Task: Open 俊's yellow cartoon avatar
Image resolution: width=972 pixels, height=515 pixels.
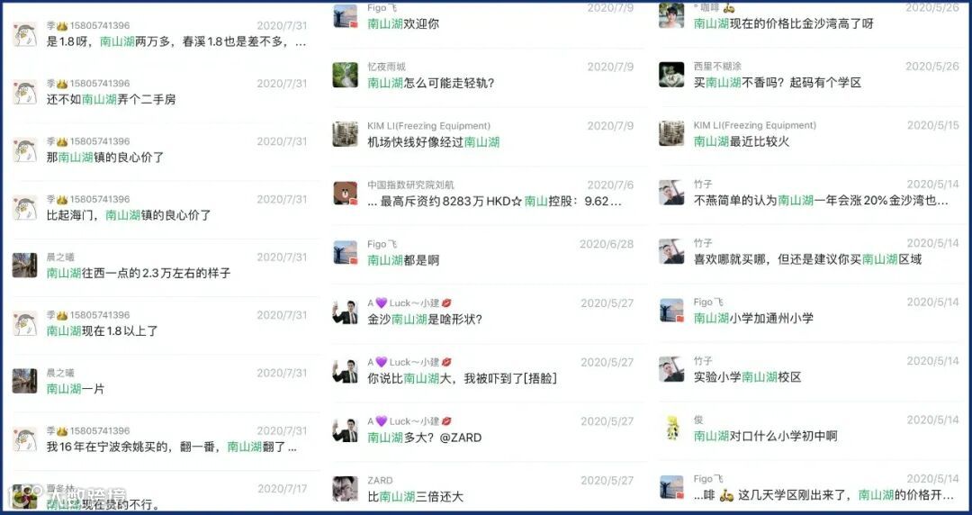Action: click(671, 429)
